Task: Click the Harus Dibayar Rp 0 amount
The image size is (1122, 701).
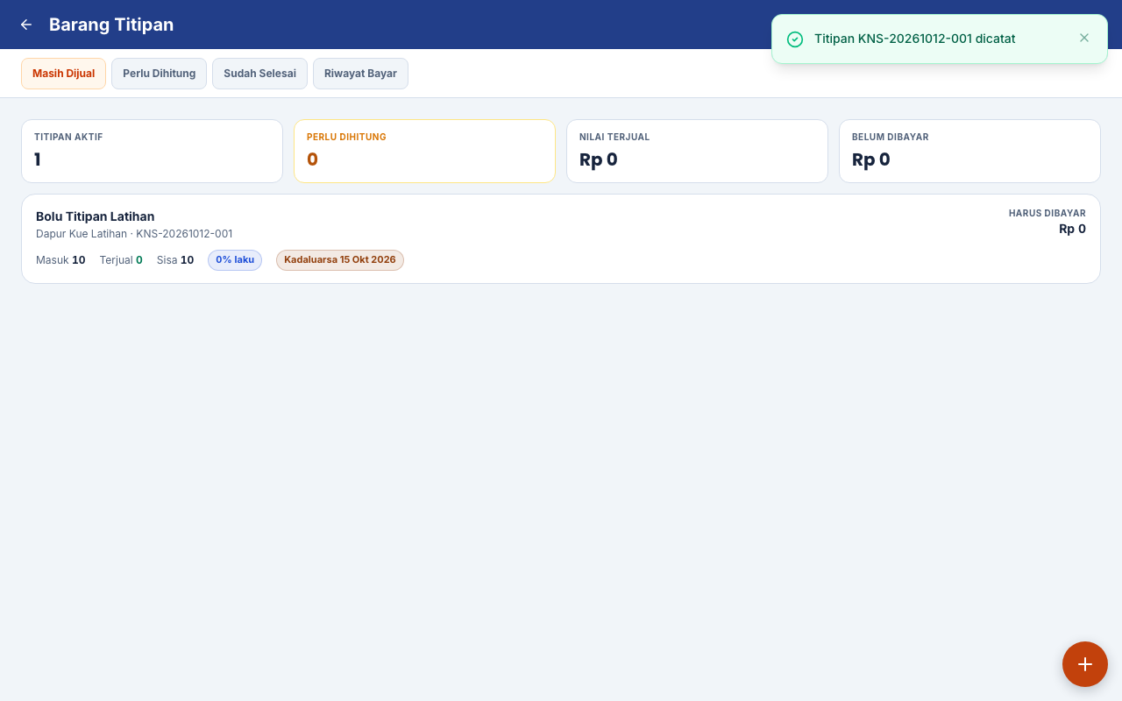Action: (1072, 229)
